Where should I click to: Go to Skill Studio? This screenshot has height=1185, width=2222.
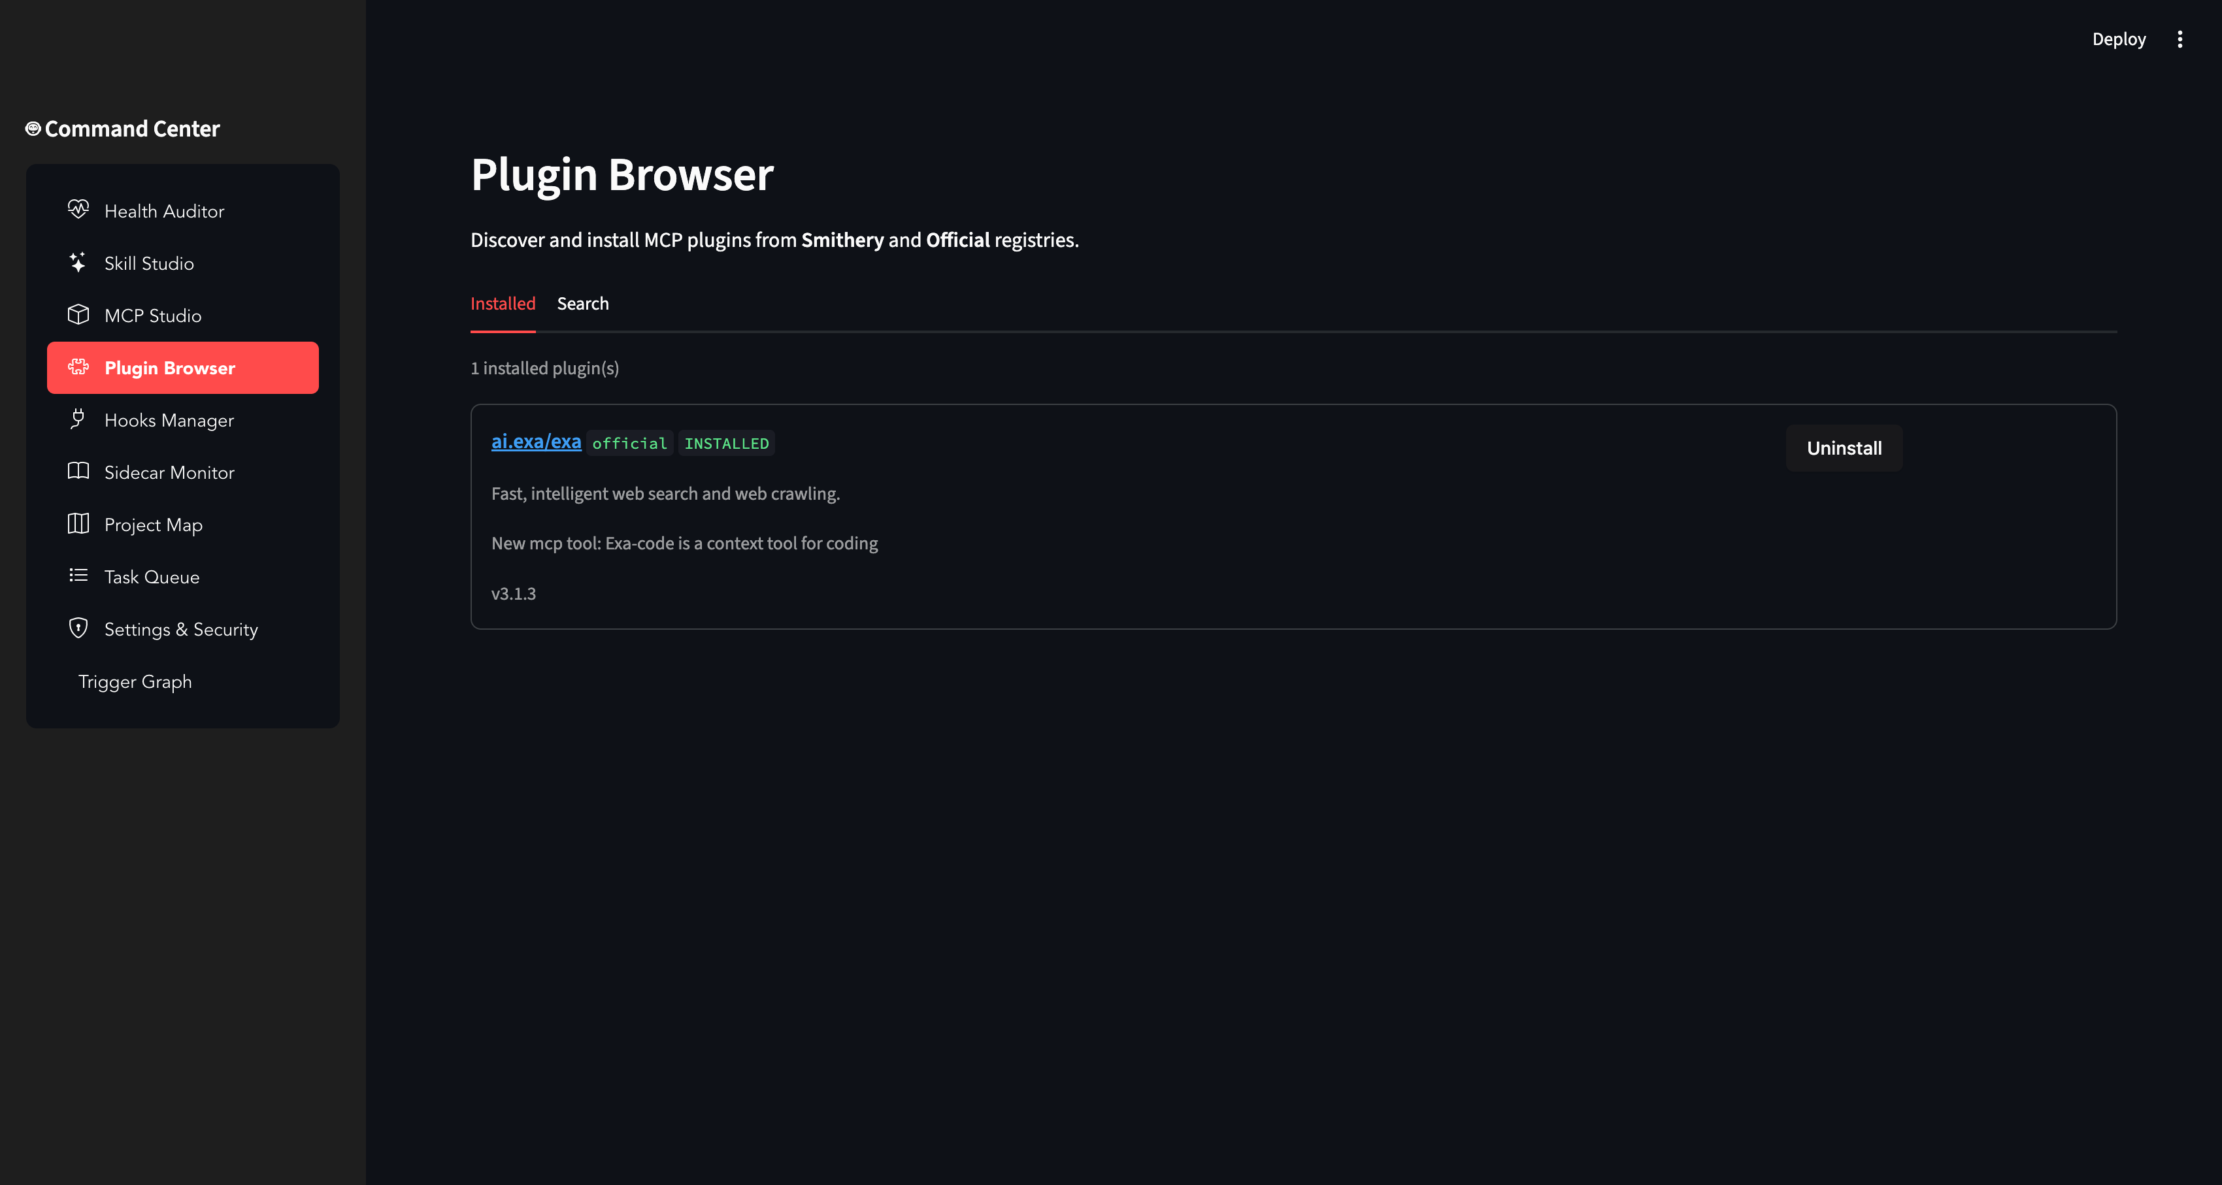[x=183, y=263]
